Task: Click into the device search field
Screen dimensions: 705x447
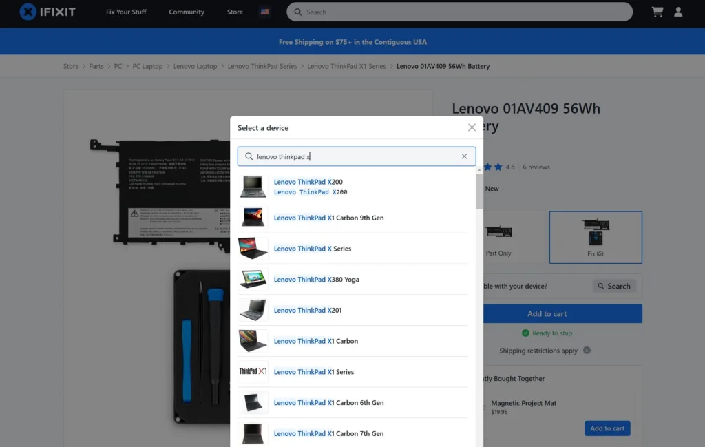Action: point(357,156)
